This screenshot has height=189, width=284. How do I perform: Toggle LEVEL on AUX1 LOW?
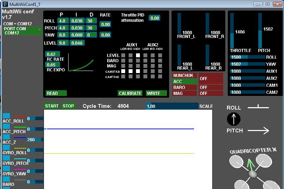(123, 56)
